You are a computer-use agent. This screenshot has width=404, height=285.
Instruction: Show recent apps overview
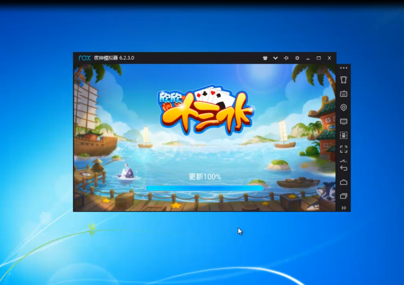click(344, 196)
